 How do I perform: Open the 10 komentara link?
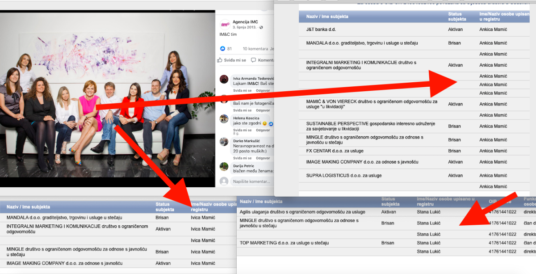[255, 49]
